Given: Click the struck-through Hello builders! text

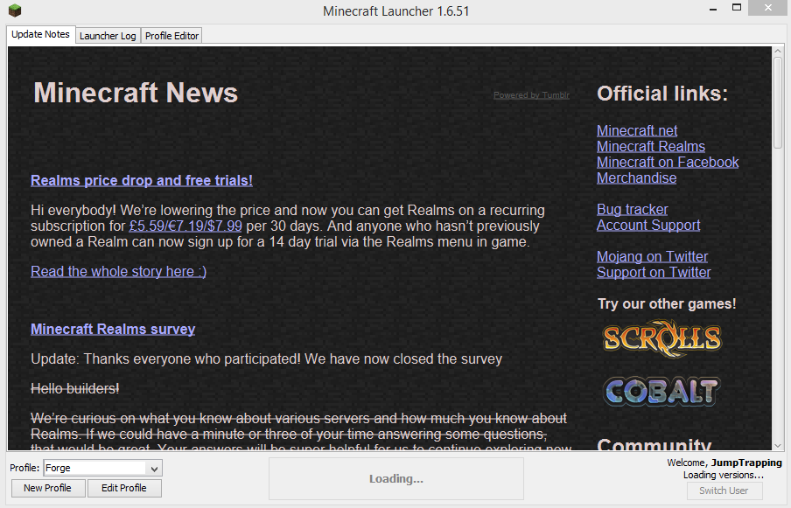Looking at the screenshot, I should 74,388.
